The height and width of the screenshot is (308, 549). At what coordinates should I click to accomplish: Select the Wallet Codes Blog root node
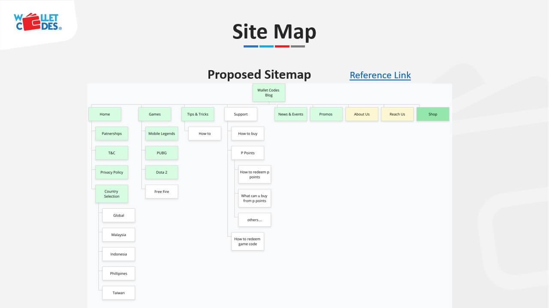(x=269, y=93)
